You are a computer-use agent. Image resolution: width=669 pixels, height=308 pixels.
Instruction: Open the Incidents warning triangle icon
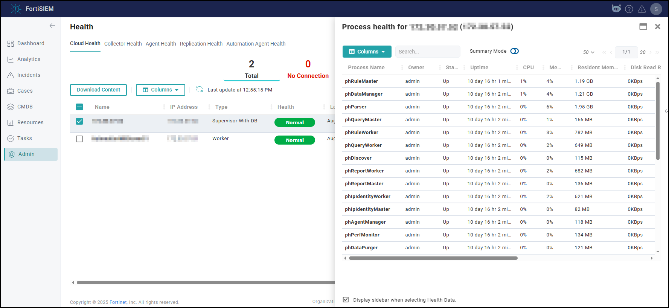pyautogui.click(x=11, y=75)
